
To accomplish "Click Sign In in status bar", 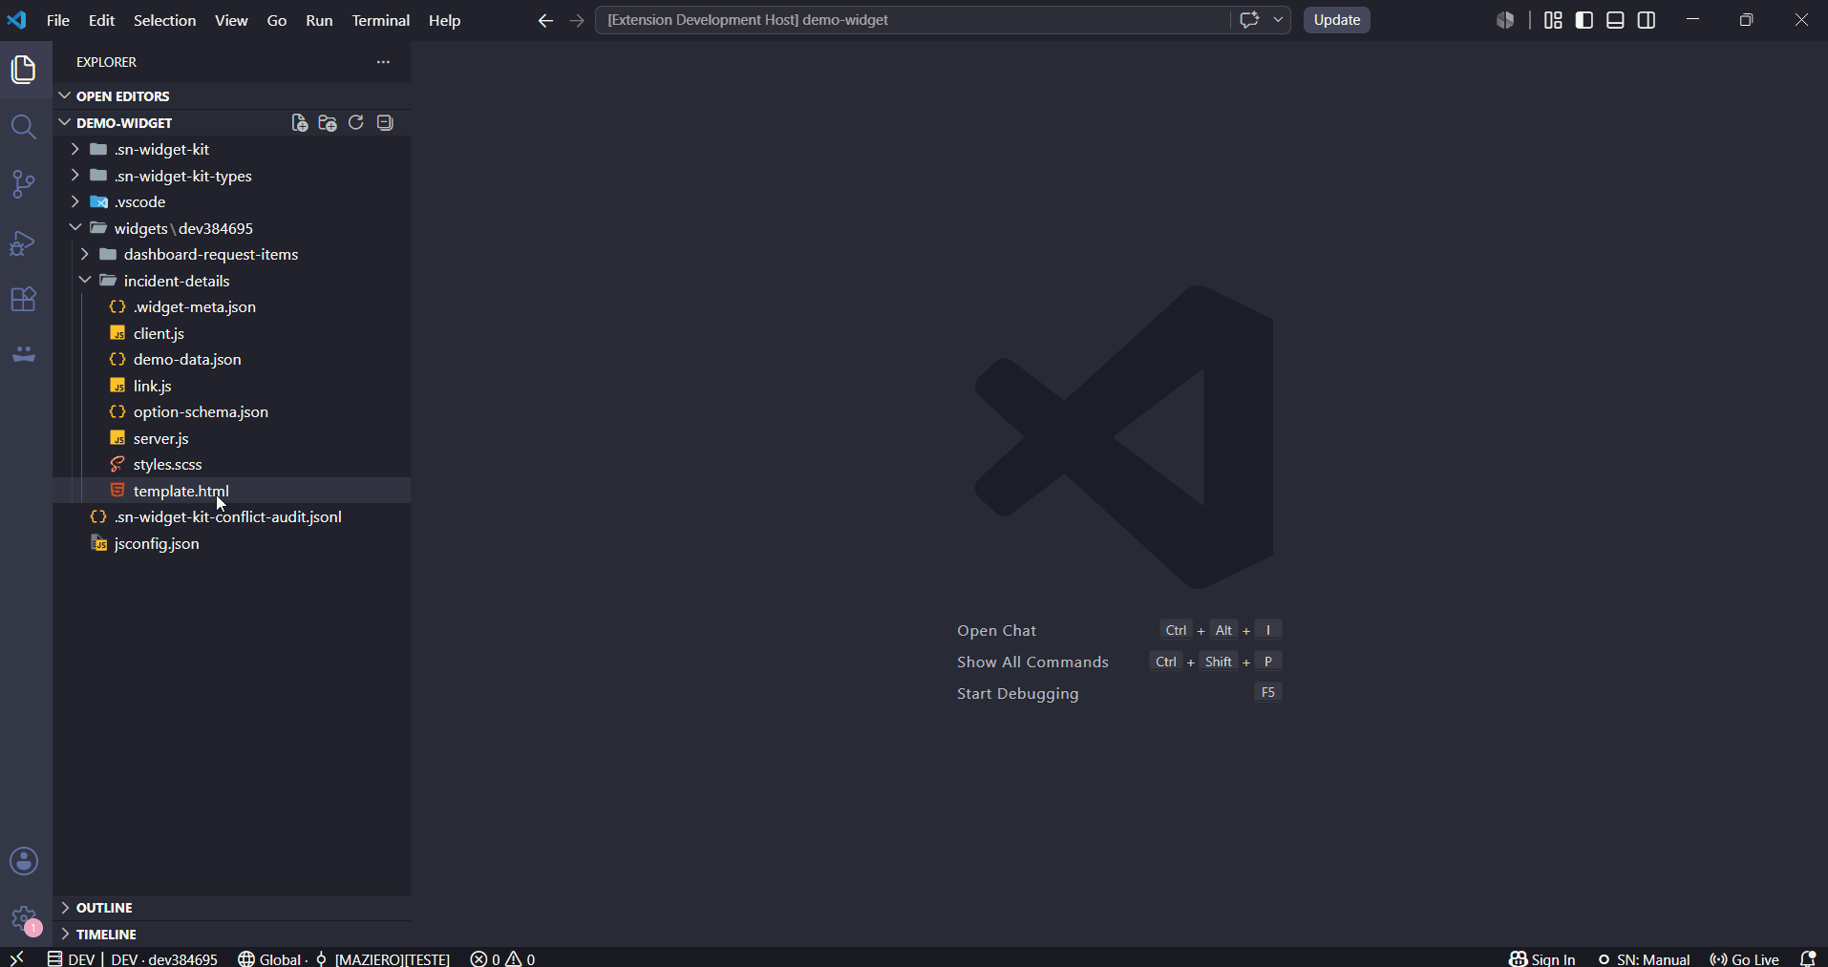I will point(1541,958).
